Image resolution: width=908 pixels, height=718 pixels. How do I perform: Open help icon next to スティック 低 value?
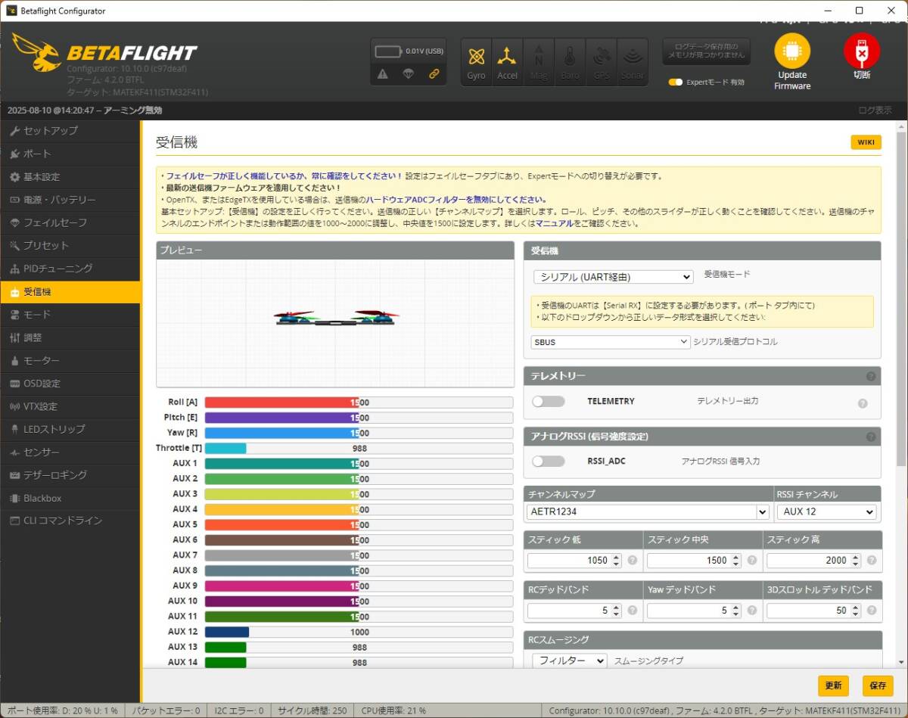633,561
